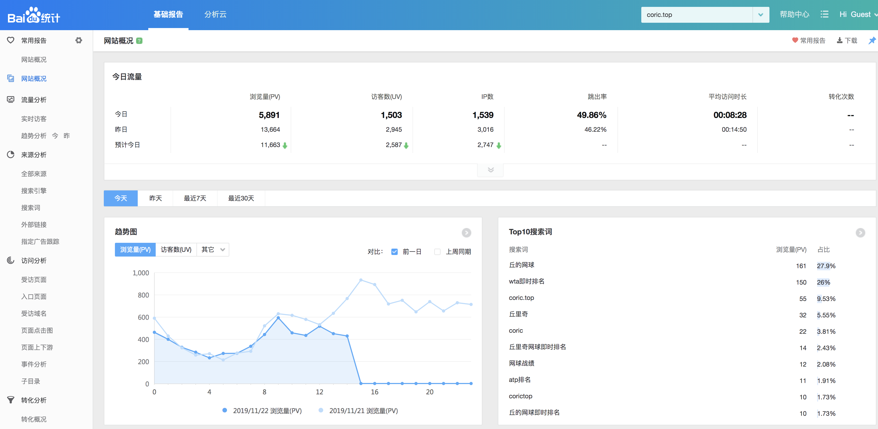
Task: Select the 浏览量(PV) chart button
Action: 135,250
